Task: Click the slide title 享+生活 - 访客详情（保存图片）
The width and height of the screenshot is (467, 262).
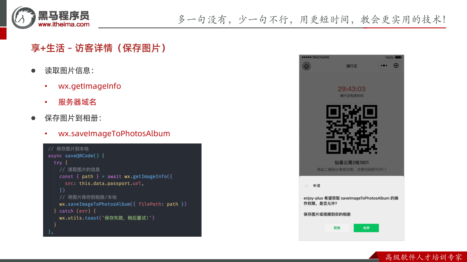Action: pyautogui.click(x=99, y=48)
